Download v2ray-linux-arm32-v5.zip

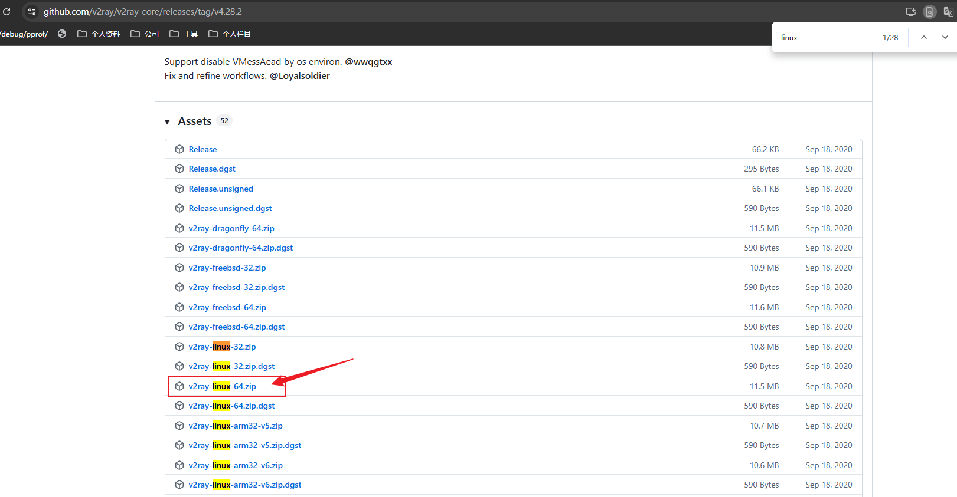pyautogui.click(x=236, y=426)
